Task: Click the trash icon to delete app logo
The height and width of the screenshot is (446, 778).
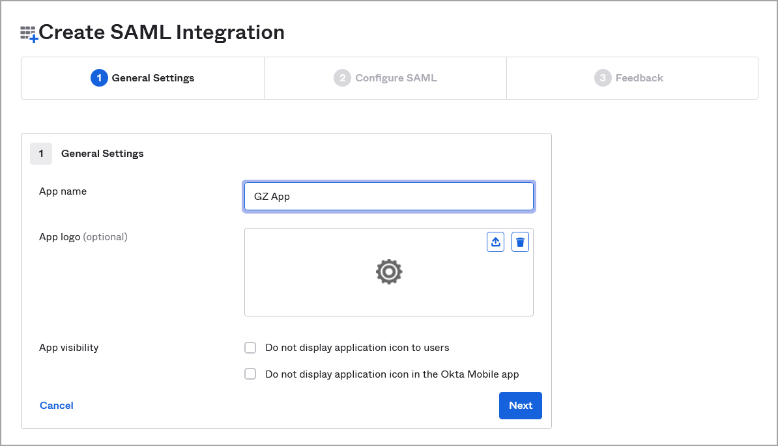Action: 520,242
